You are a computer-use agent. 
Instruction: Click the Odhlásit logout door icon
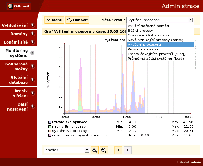point(10,6)
